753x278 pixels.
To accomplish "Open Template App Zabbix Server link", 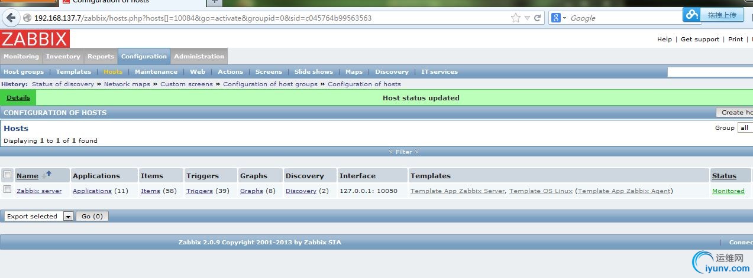I will click(458, 191).
